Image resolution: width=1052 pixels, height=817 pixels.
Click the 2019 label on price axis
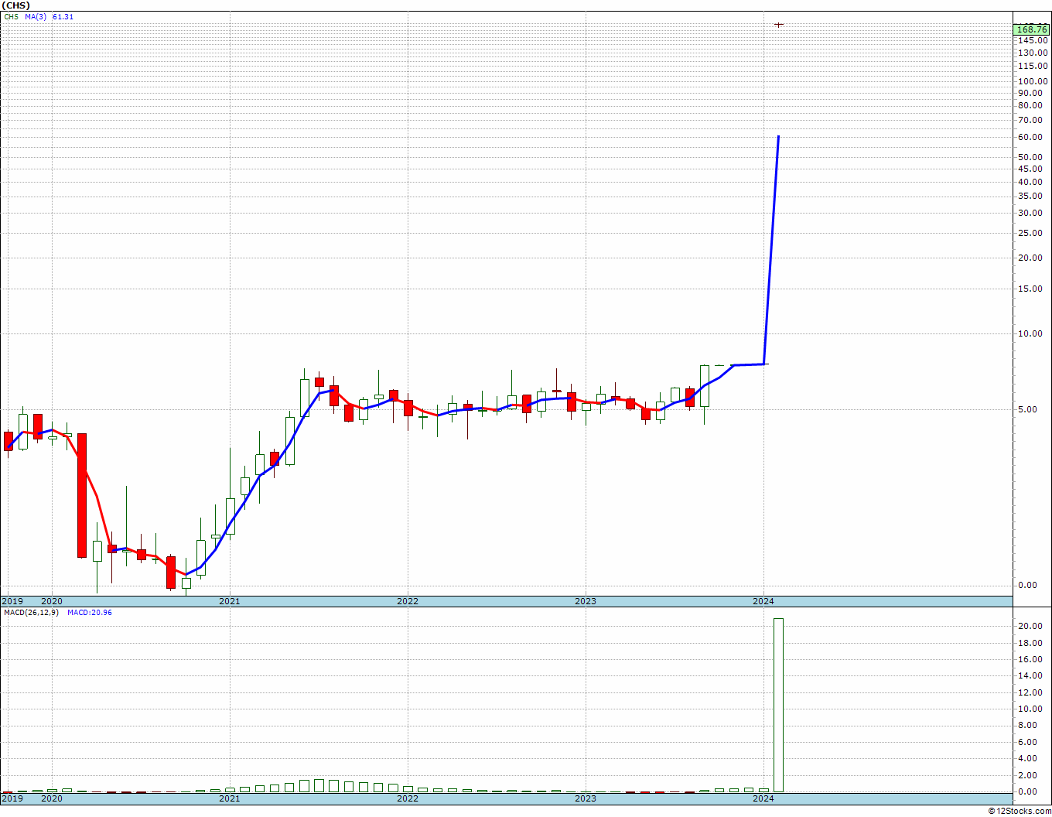(12, 601)
